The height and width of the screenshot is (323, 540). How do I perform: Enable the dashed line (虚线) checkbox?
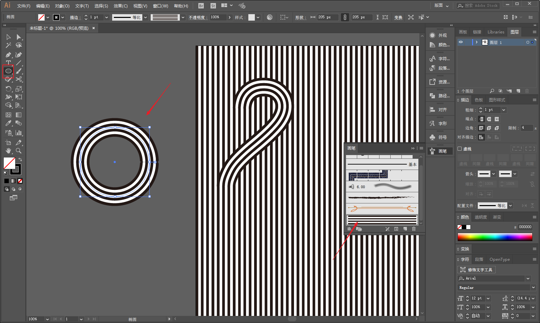coord(460,149)
